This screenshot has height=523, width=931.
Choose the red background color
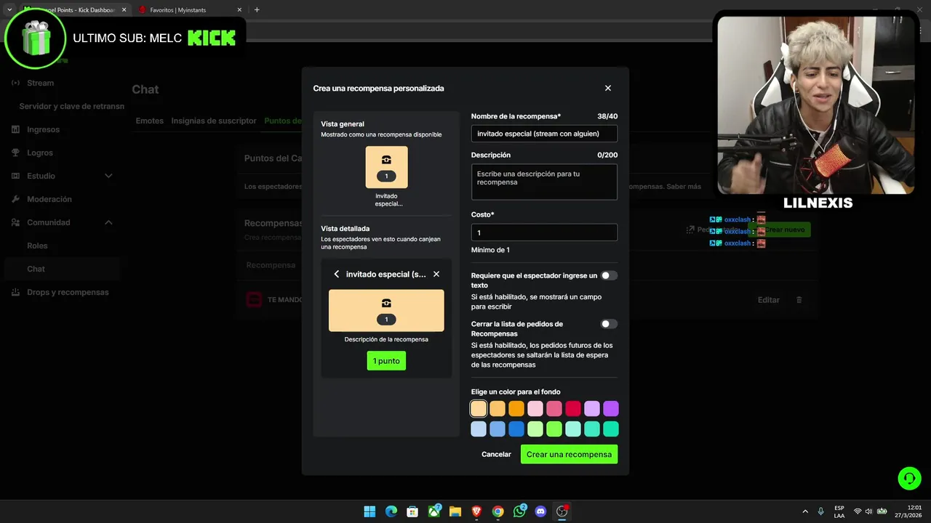click(573, 409)
